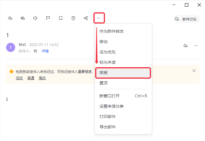Dismiss the sender priority notice banner
205x141 pixels.
click(x=194, y=71)
